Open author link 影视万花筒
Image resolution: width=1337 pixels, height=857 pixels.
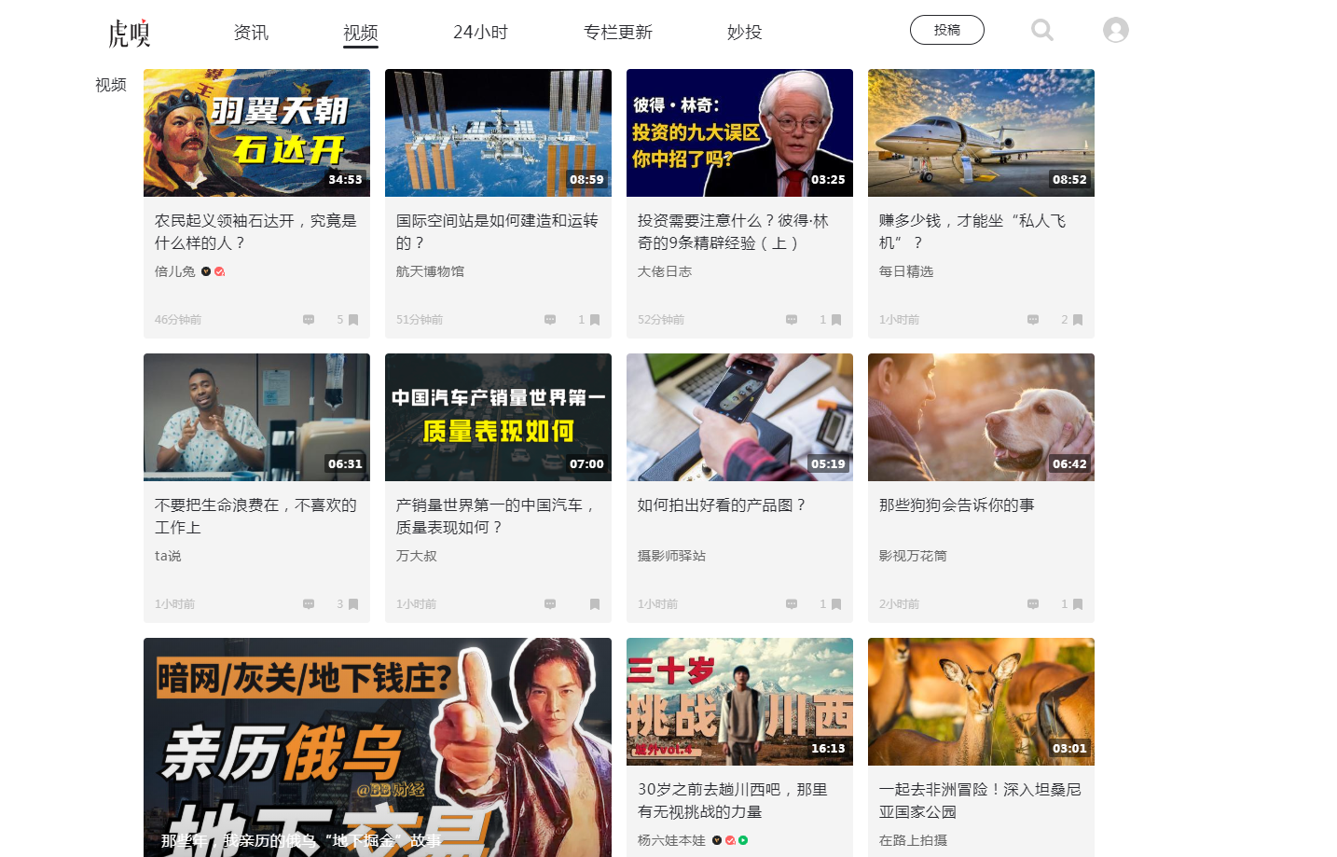[x=913, y=556]
